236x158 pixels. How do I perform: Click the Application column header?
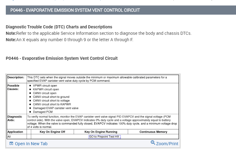point(15,132)
